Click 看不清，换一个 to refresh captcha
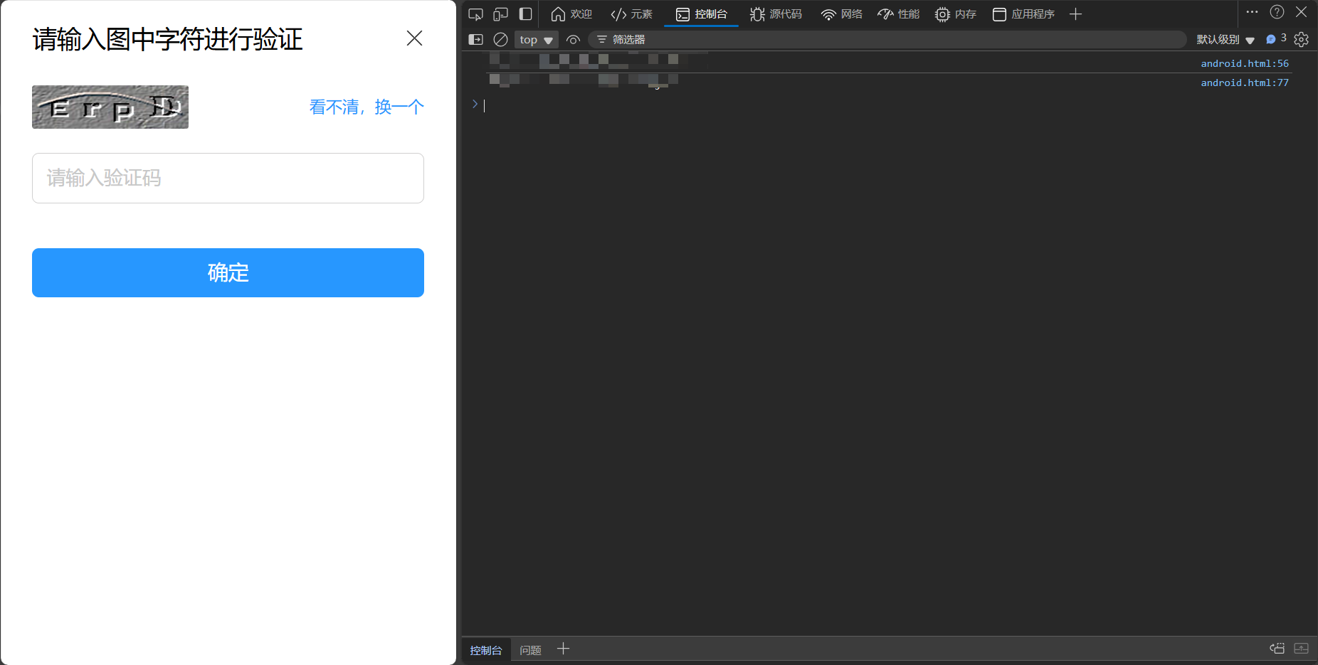The width and height of the screenshot is (1318, 665). [367, 107]
